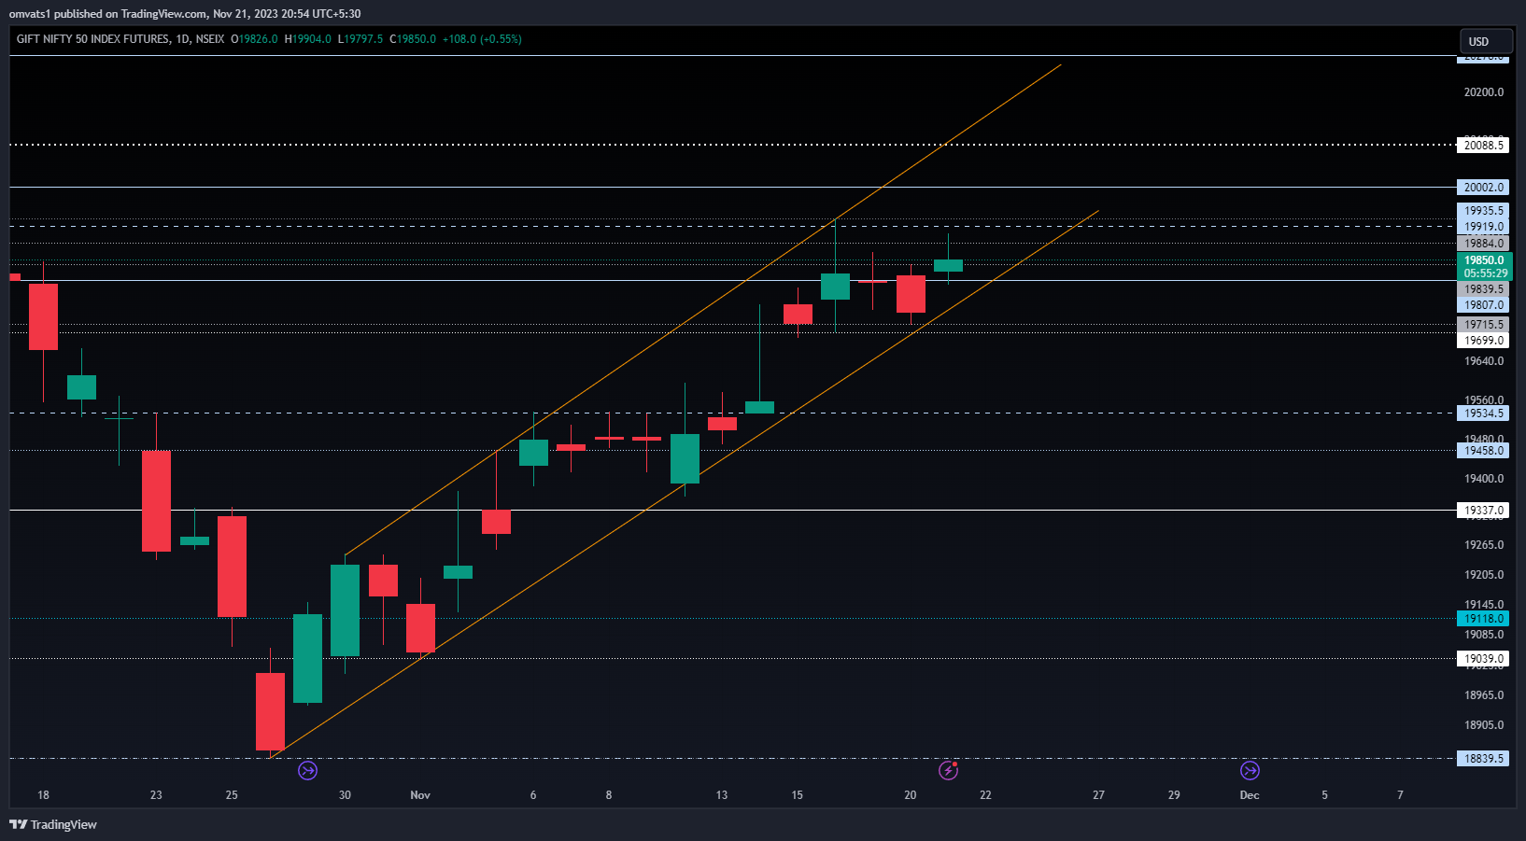This screenshot has width=1526, height=841.
Task: Select the 1D interval label in header
Action: 182,39
